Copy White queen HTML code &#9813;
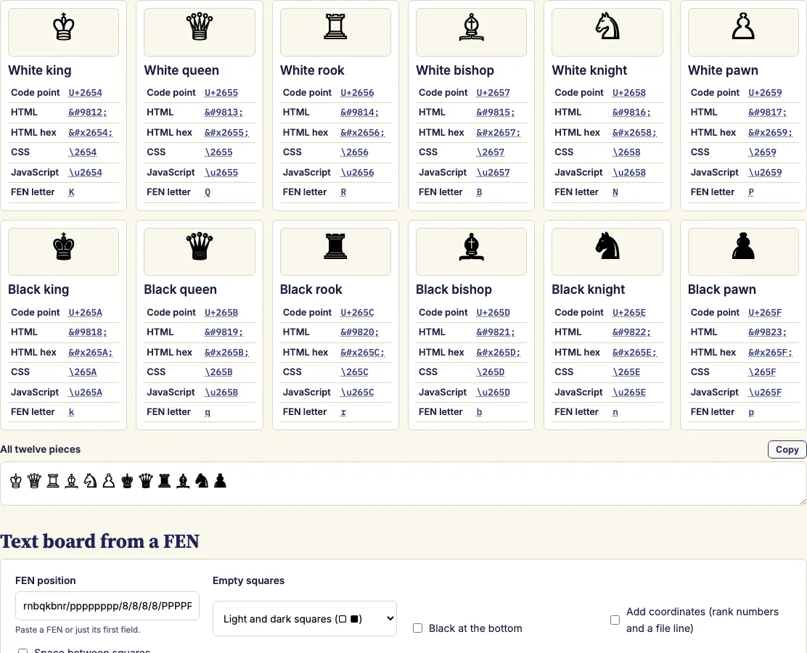807x653 pixels. pos(224,112)
